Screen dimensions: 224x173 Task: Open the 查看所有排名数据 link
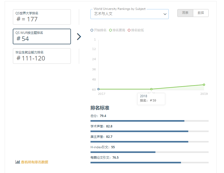34,162
